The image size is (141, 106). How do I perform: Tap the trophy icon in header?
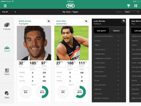click(128, 6)
